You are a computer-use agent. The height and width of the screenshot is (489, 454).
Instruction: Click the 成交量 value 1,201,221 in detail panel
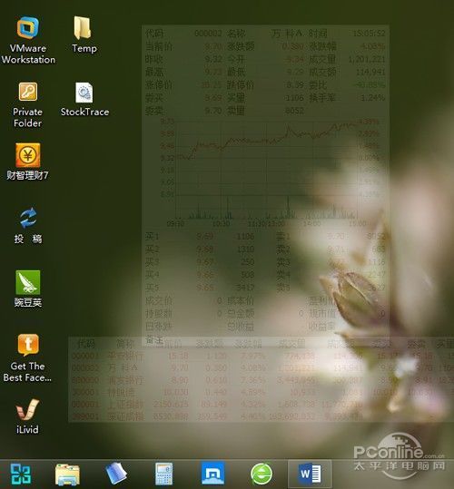[367, 59]
